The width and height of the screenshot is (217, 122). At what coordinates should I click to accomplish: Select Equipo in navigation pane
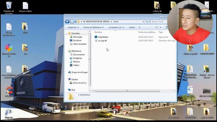(x=75, y=79)
